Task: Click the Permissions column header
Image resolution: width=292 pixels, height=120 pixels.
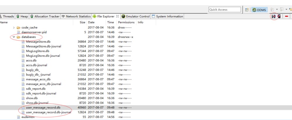Action: tap(126, 22)
